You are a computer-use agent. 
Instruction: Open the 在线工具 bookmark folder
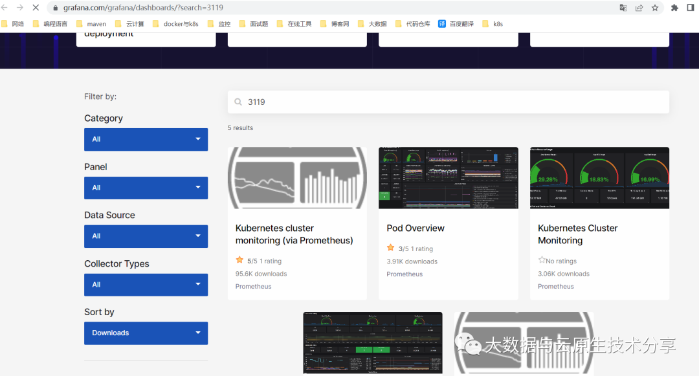pyautogui.click(x=294, y=24)
